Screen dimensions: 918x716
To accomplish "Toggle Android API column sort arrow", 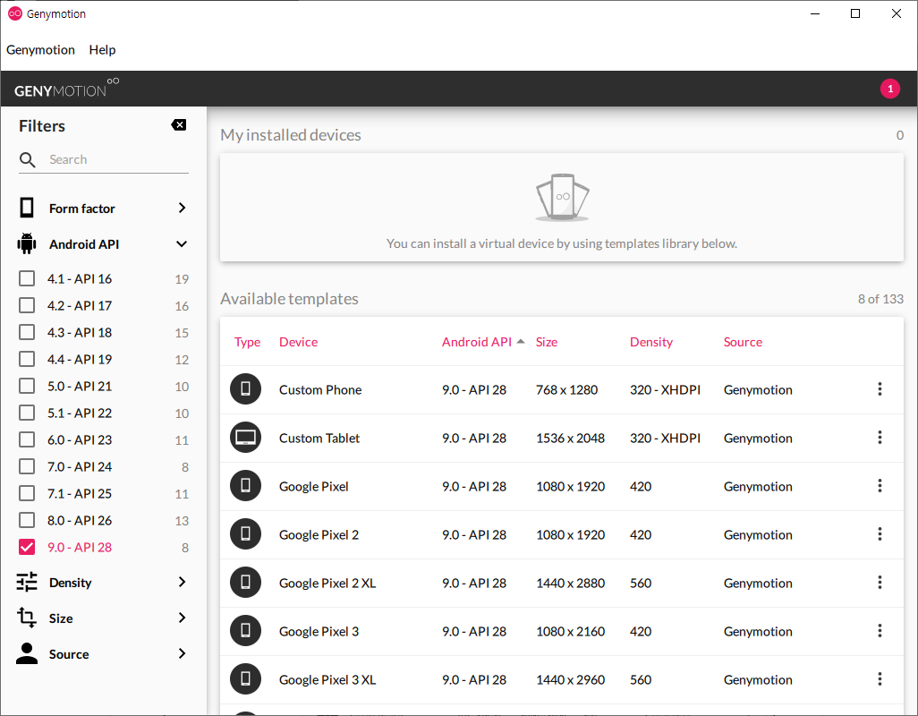I will (x=521, y=341).
